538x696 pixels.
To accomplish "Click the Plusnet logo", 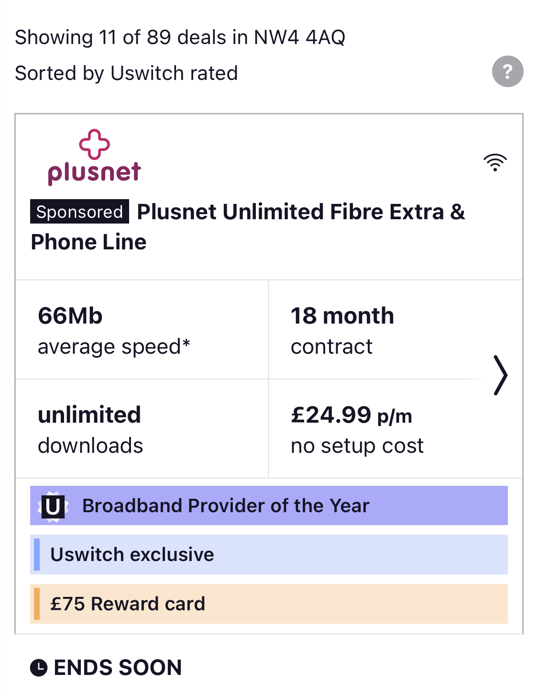I will click(95, 157).
